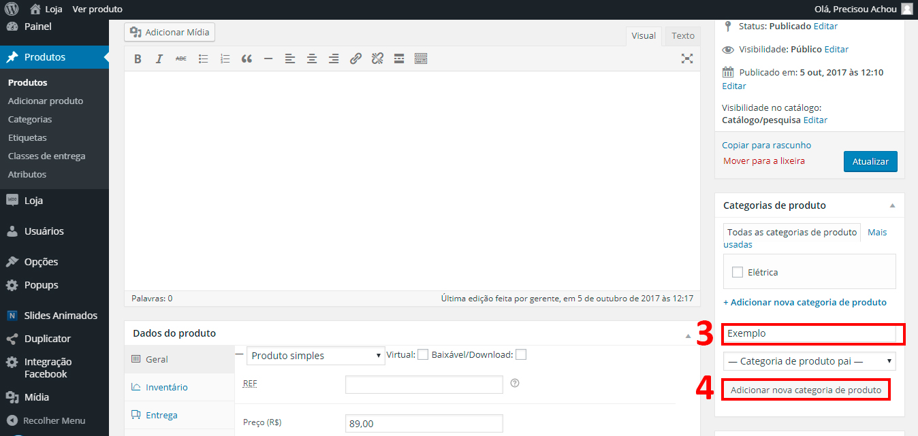Check the Elétrica category checkbox
The width and height of the screenshot is (918, 436).
737,272
